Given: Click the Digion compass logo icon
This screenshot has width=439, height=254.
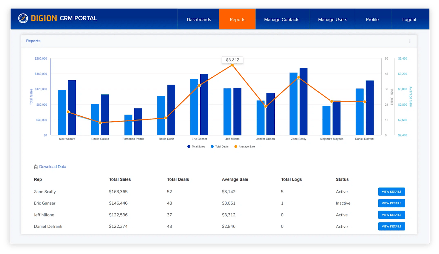Looking at the screenshot, I should point(23,18).
